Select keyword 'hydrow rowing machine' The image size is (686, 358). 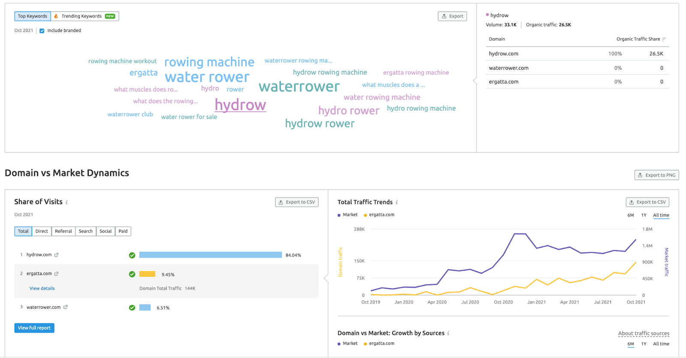coord(330,73)
